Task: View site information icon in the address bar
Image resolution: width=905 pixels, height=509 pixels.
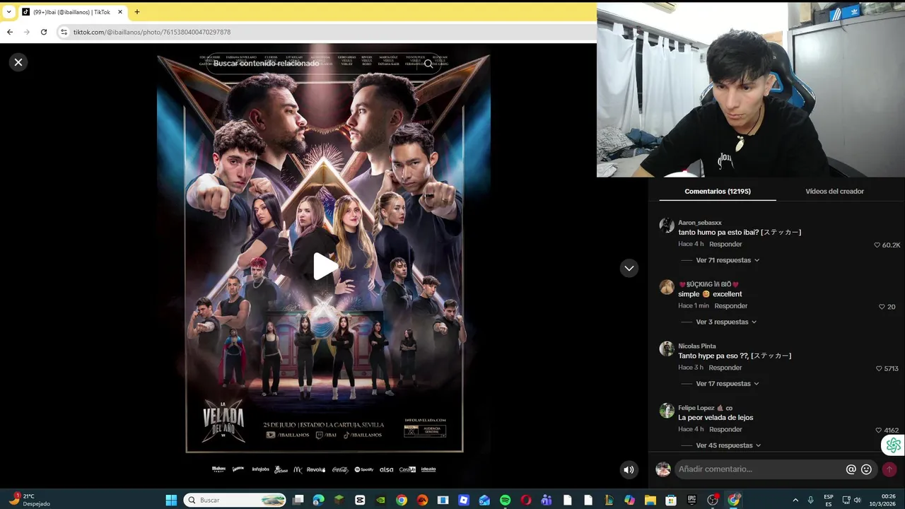Action: click(64, 32)
